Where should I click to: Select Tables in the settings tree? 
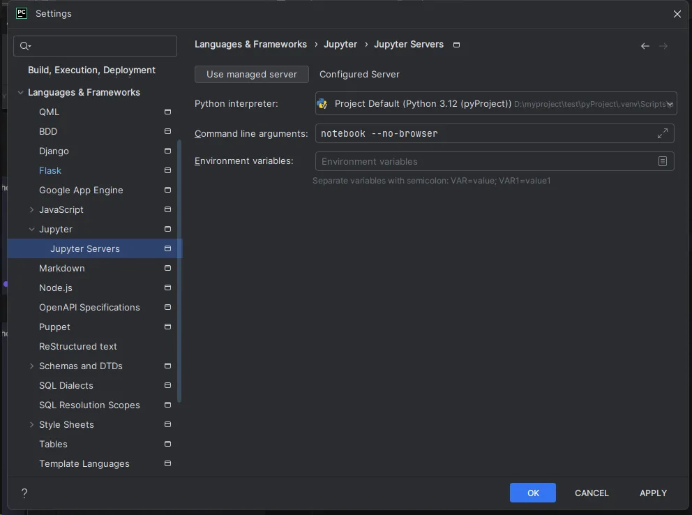53,444
